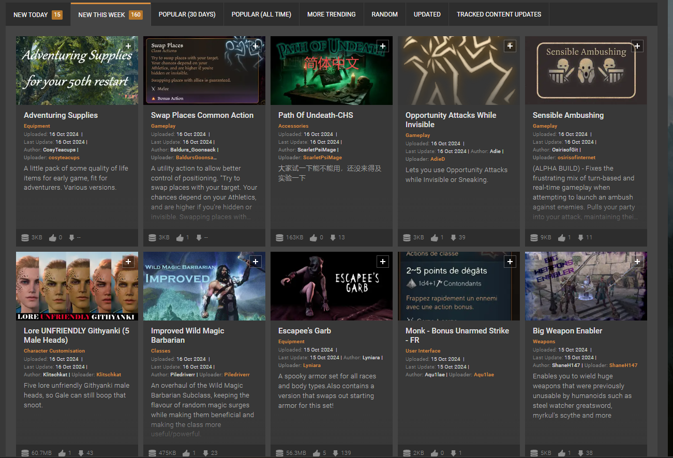
Task: Click thumbs-up icon under Swap Places Common Action
Action: point(180,238)
